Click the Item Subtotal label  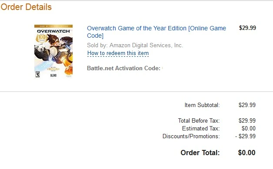(202, 105)
